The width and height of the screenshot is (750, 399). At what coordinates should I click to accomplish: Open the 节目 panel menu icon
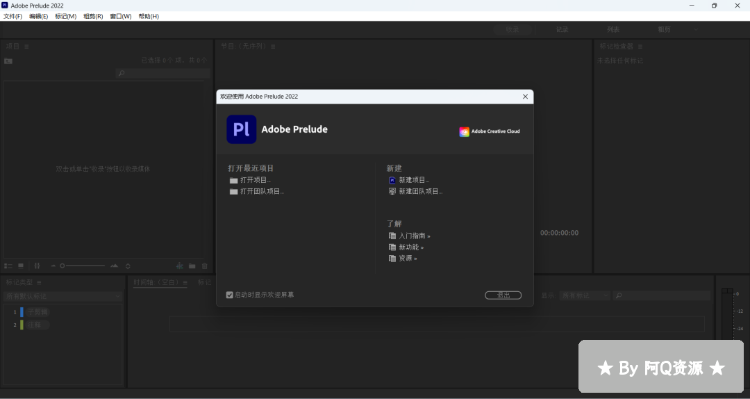coord(273,47)
